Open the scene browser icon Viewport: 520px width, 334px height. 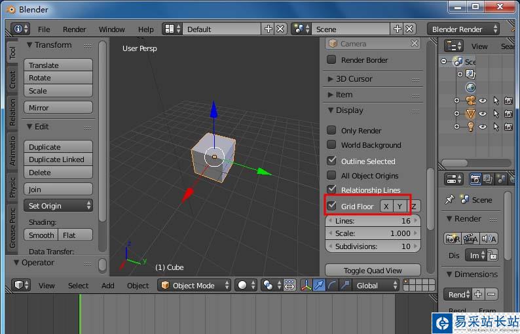pyautogui.click(x=301, y=29)
